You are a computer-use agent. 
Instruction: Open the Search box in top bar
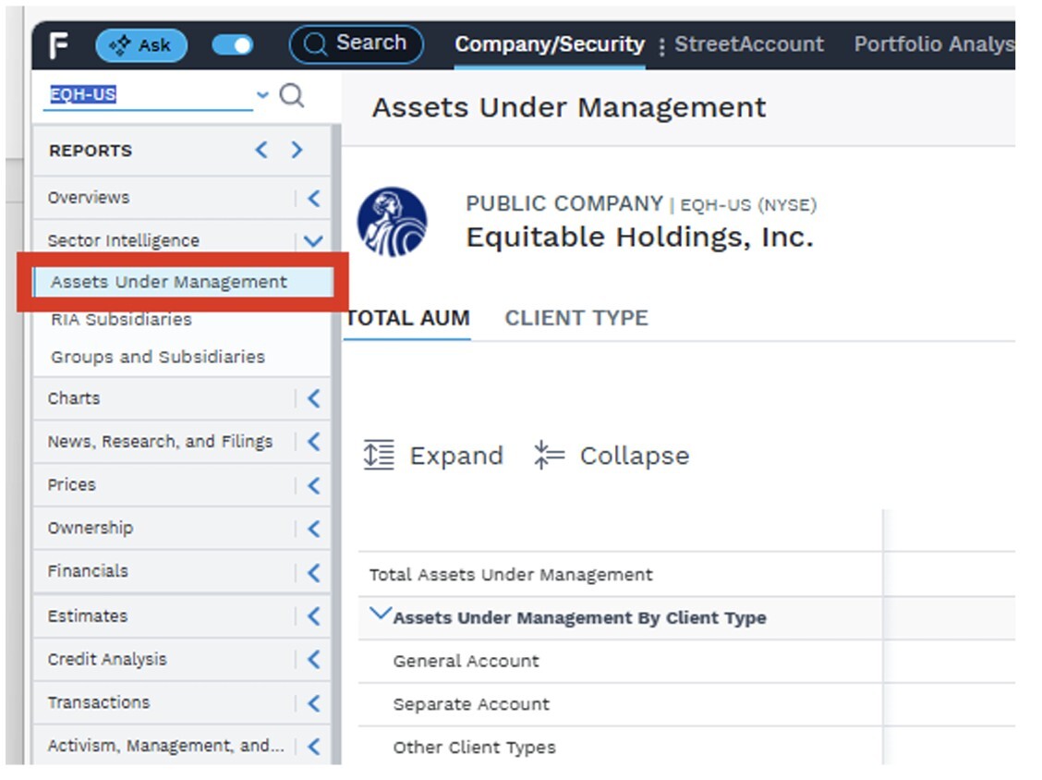coord(357,43)
